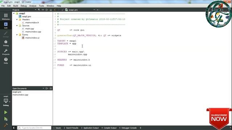Click the TEMPLATE = app line
Viewport: 232px width, 130px height.
pyautogui.click(x=67, y=44)
